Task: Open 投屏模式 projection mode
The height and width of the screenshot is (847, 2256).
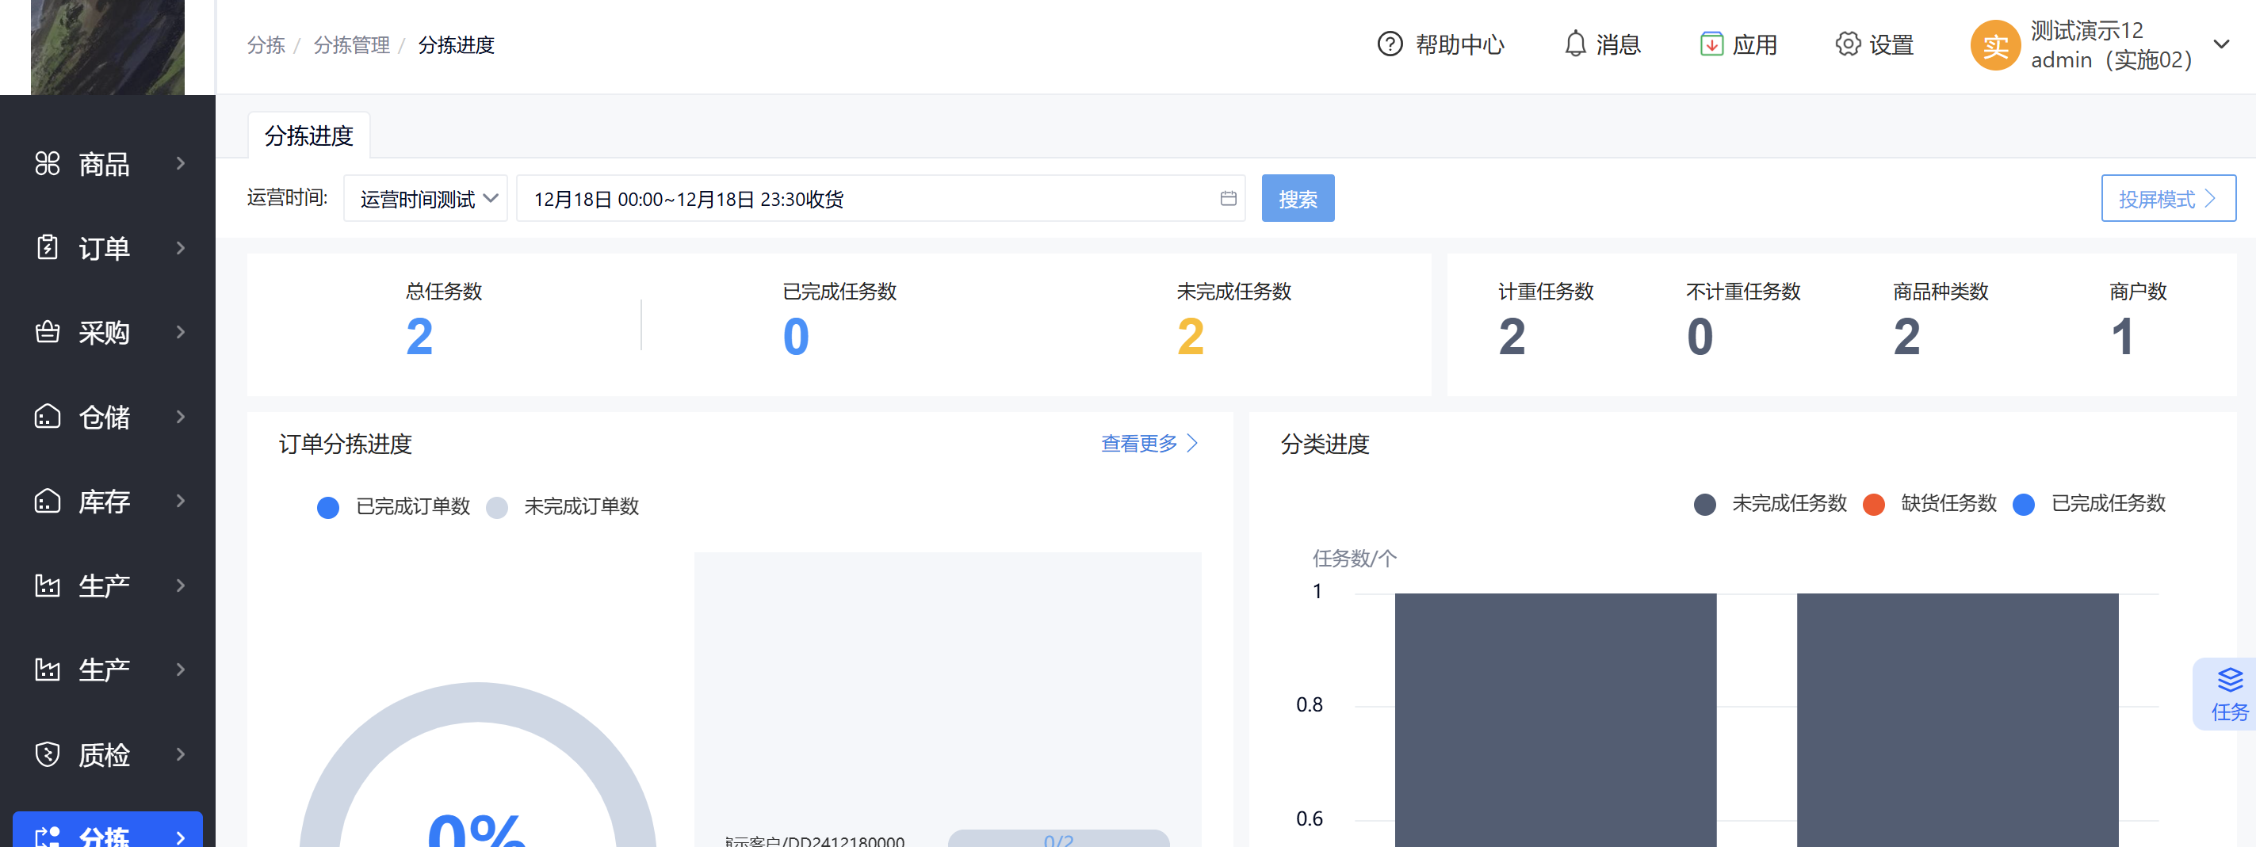Action: pyautogui.click(x=2167, y=199)
